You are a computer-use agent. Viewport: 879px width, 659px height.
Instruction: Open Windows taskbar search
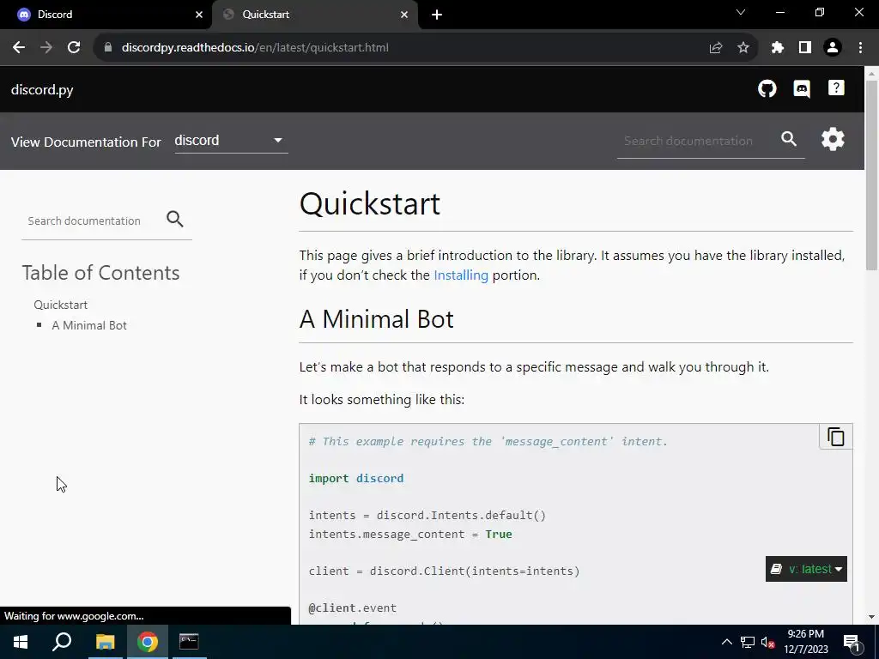coord(62,642)
